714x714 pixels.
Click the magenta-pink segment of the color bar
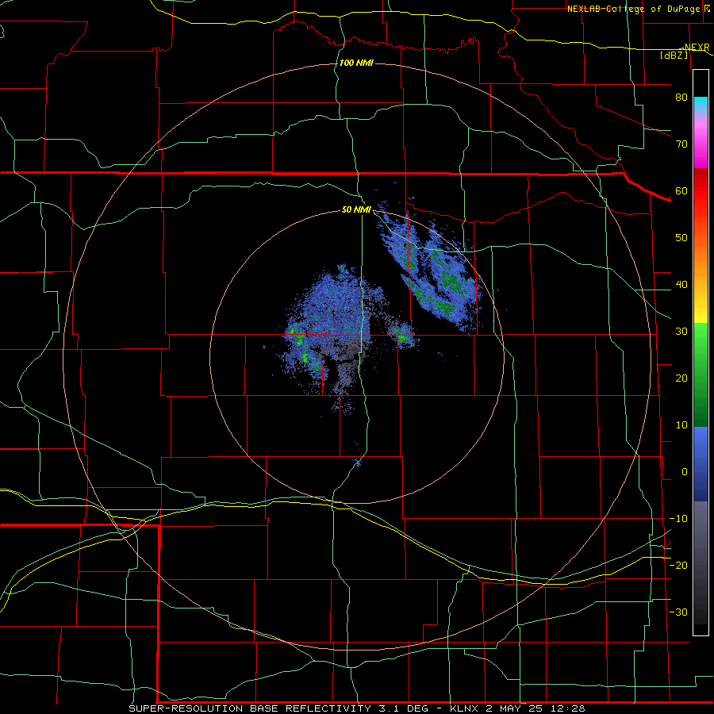click(701, 144)
